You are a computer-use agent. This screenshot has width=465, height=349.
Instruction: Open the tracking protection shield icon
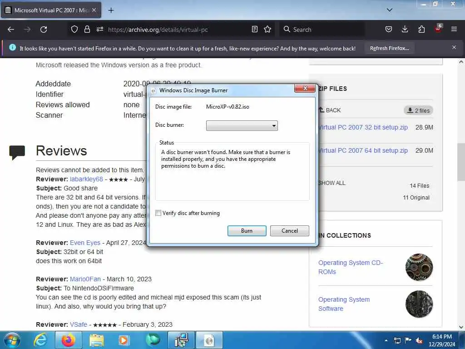(74, 29)
